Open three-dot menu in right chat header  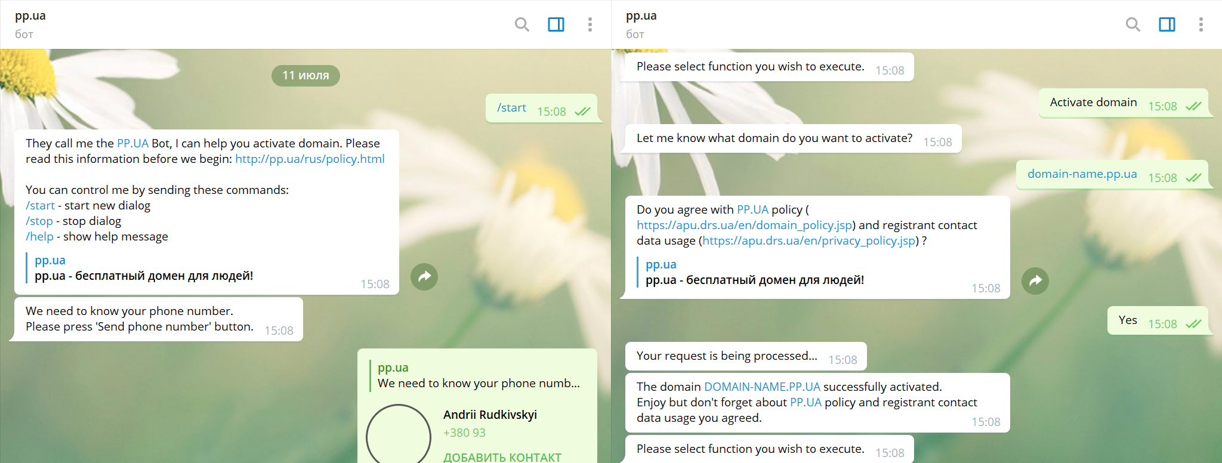pos(1201,24)
